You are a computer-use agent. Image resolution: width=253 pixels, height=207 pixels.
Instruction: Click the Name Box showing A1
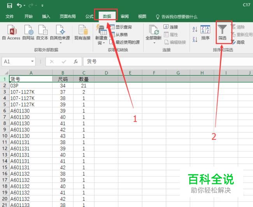[x=16, y=61]
